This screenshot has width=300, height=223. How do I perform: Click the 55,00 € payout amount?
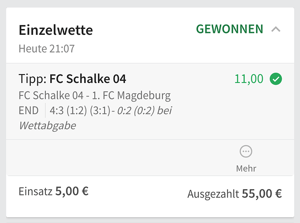[262, 194]
